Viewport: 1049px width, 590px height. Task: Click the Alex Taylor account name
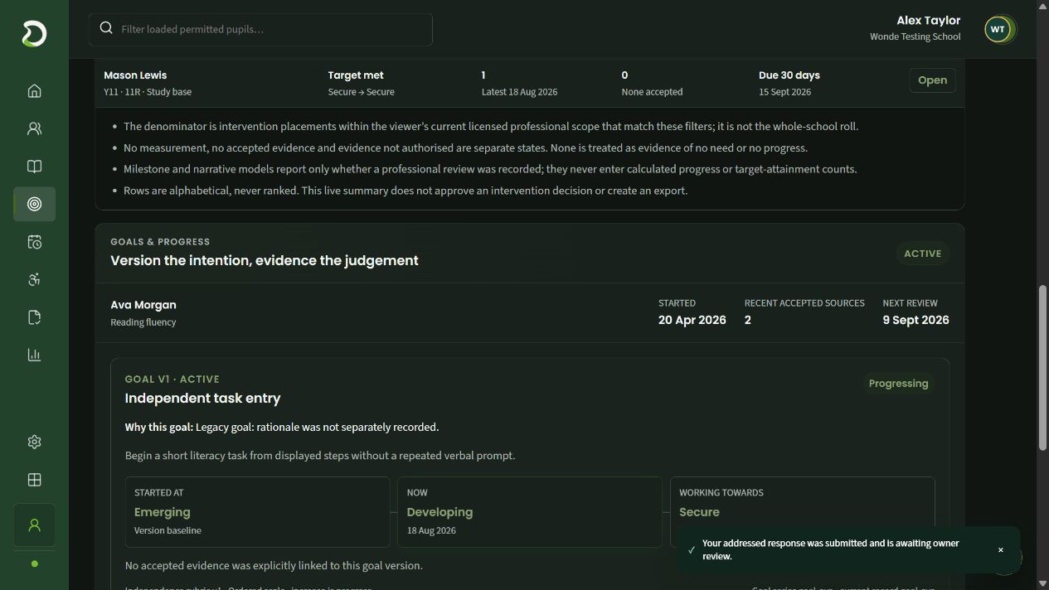928,21
